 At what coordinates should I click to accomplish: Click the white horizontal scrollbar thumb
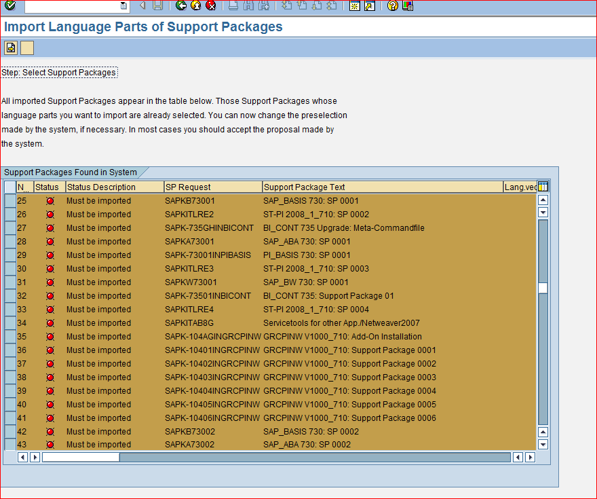[81, 457]
